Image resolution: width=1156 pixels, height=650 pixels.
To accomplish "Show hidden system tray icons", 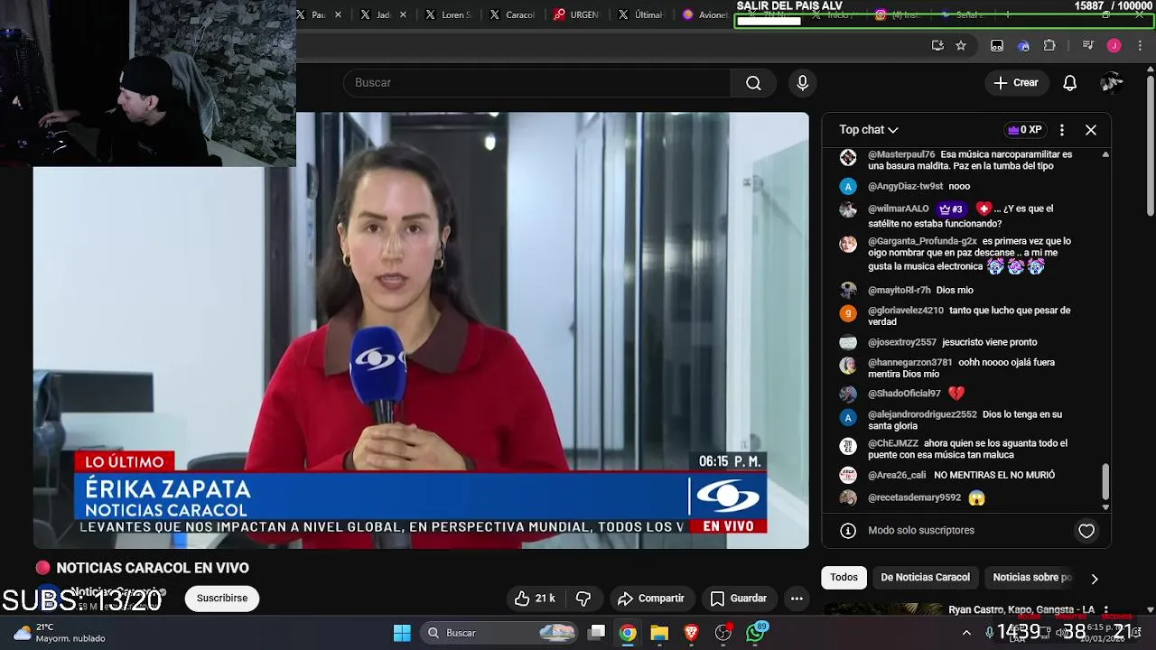I will 966,633.
